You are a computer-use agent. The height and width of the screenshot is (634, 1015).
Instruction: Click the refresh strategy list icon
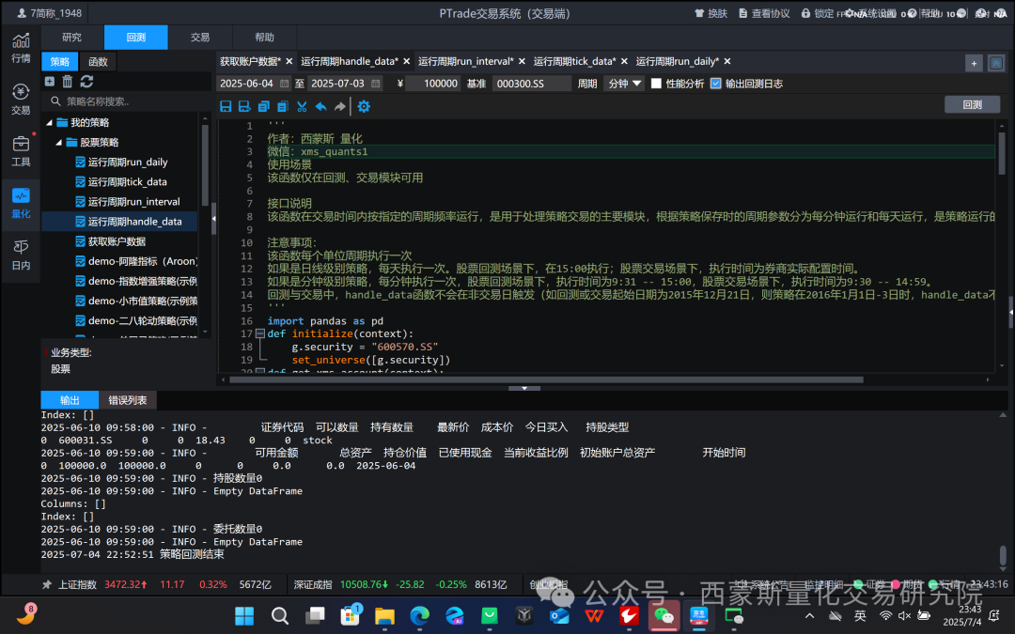tap(86, 82)
